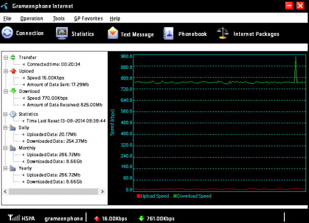Viewport: 309px width, 223px height.
Task: Click the scroll right arrow under the tree
Action: point(102,192)
